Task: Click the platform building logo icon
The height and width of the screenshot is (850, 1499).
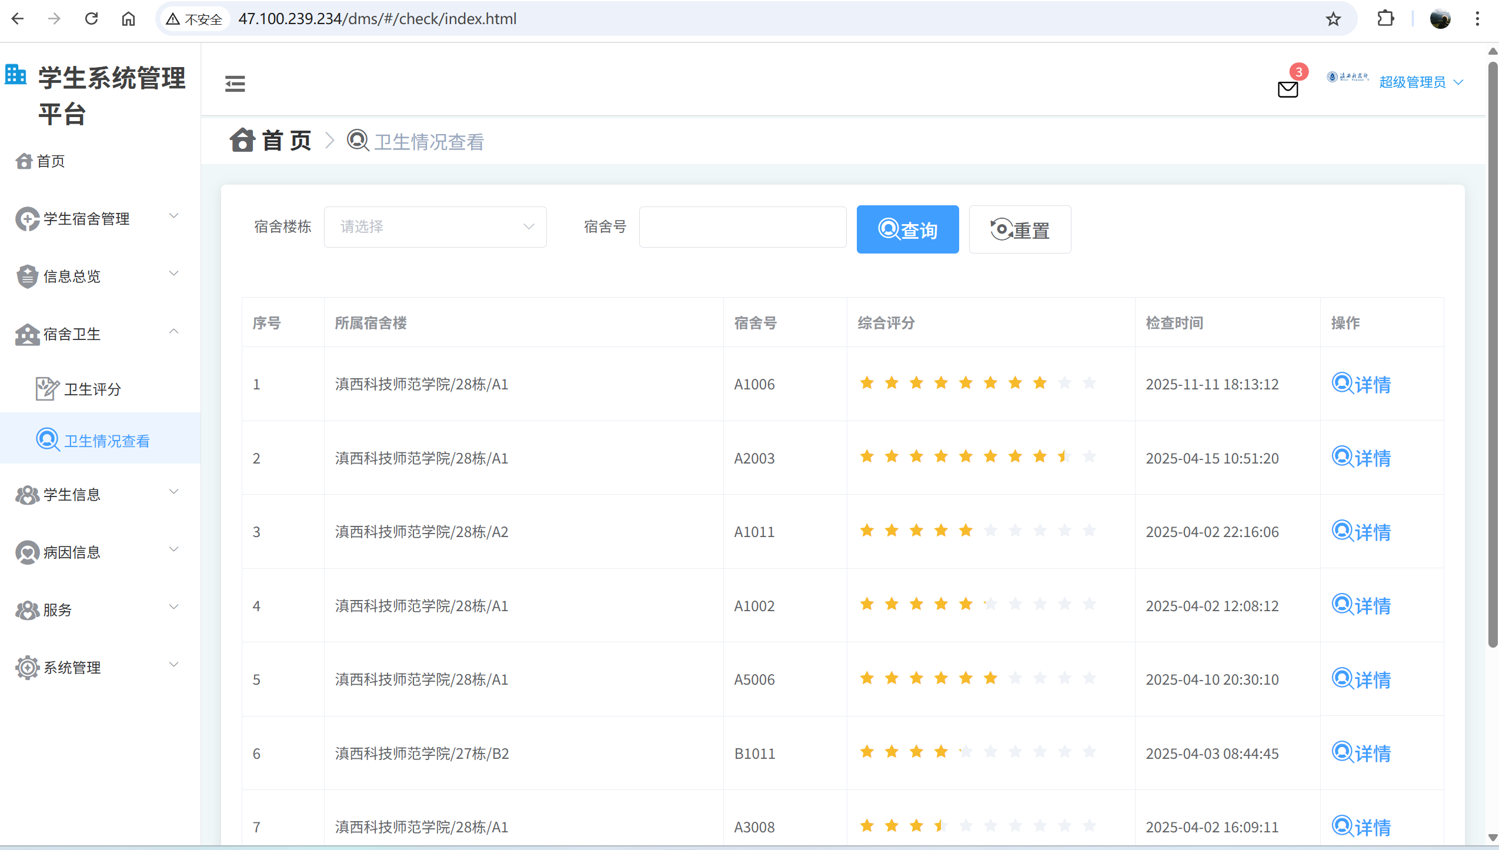Action: (16, 75)
